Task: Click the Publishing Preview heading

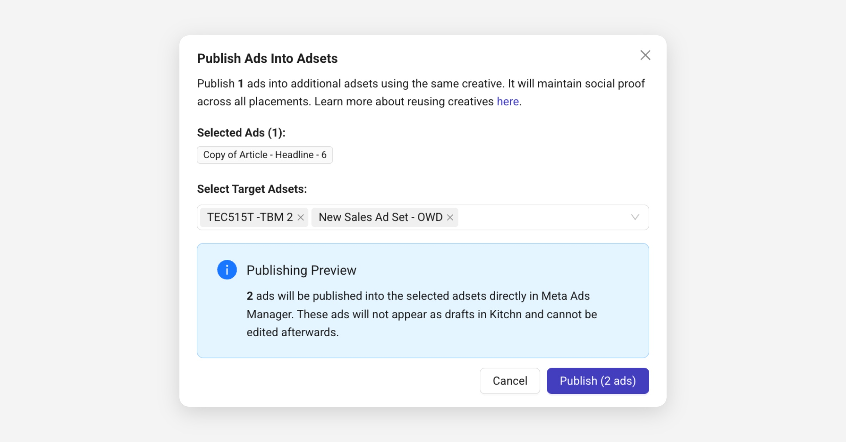Action: point(301,270)
